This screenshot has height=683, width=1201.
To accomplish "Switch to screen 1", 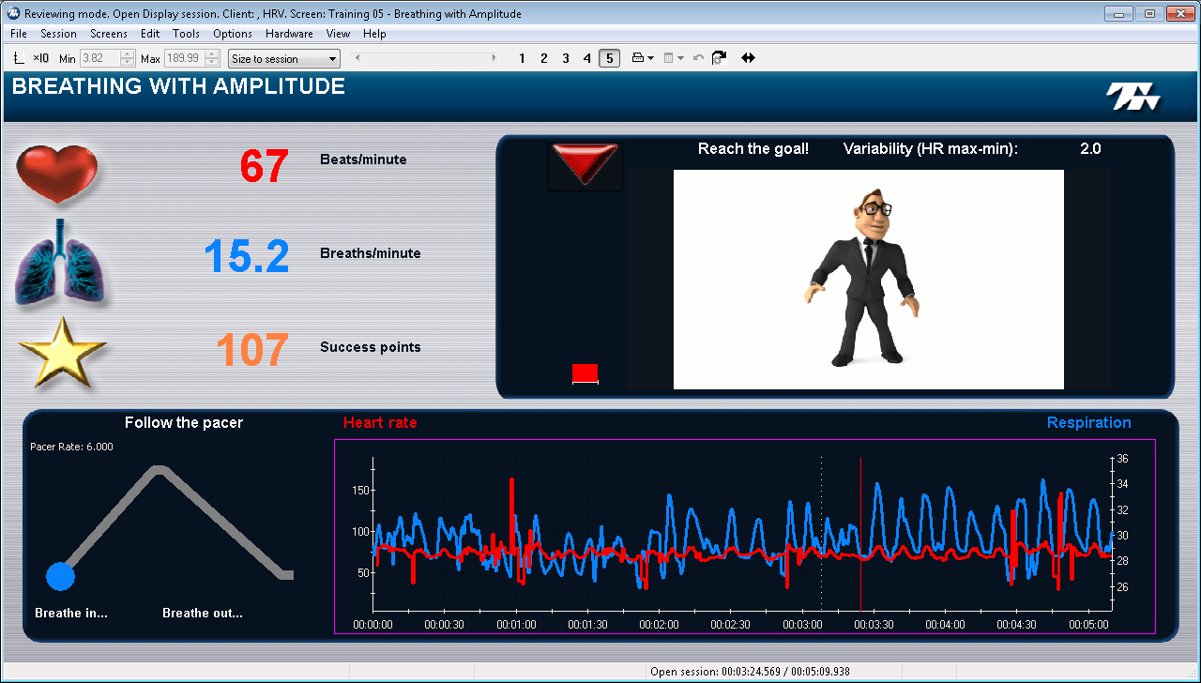I will 523,58.
